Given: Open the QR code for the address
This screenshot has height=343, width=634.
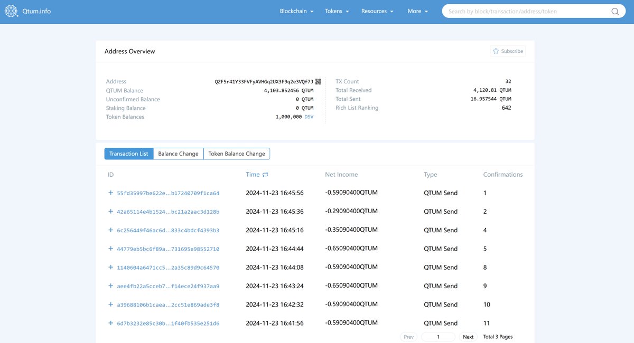Looking at the screenshot, I should tap(317, 81).
